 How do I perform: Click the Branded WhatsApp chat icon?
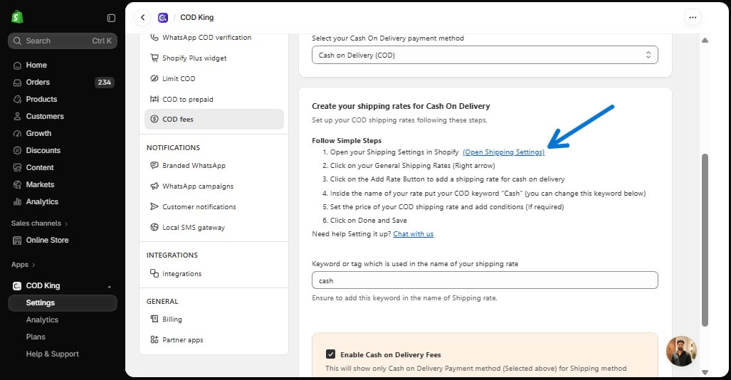154,165
